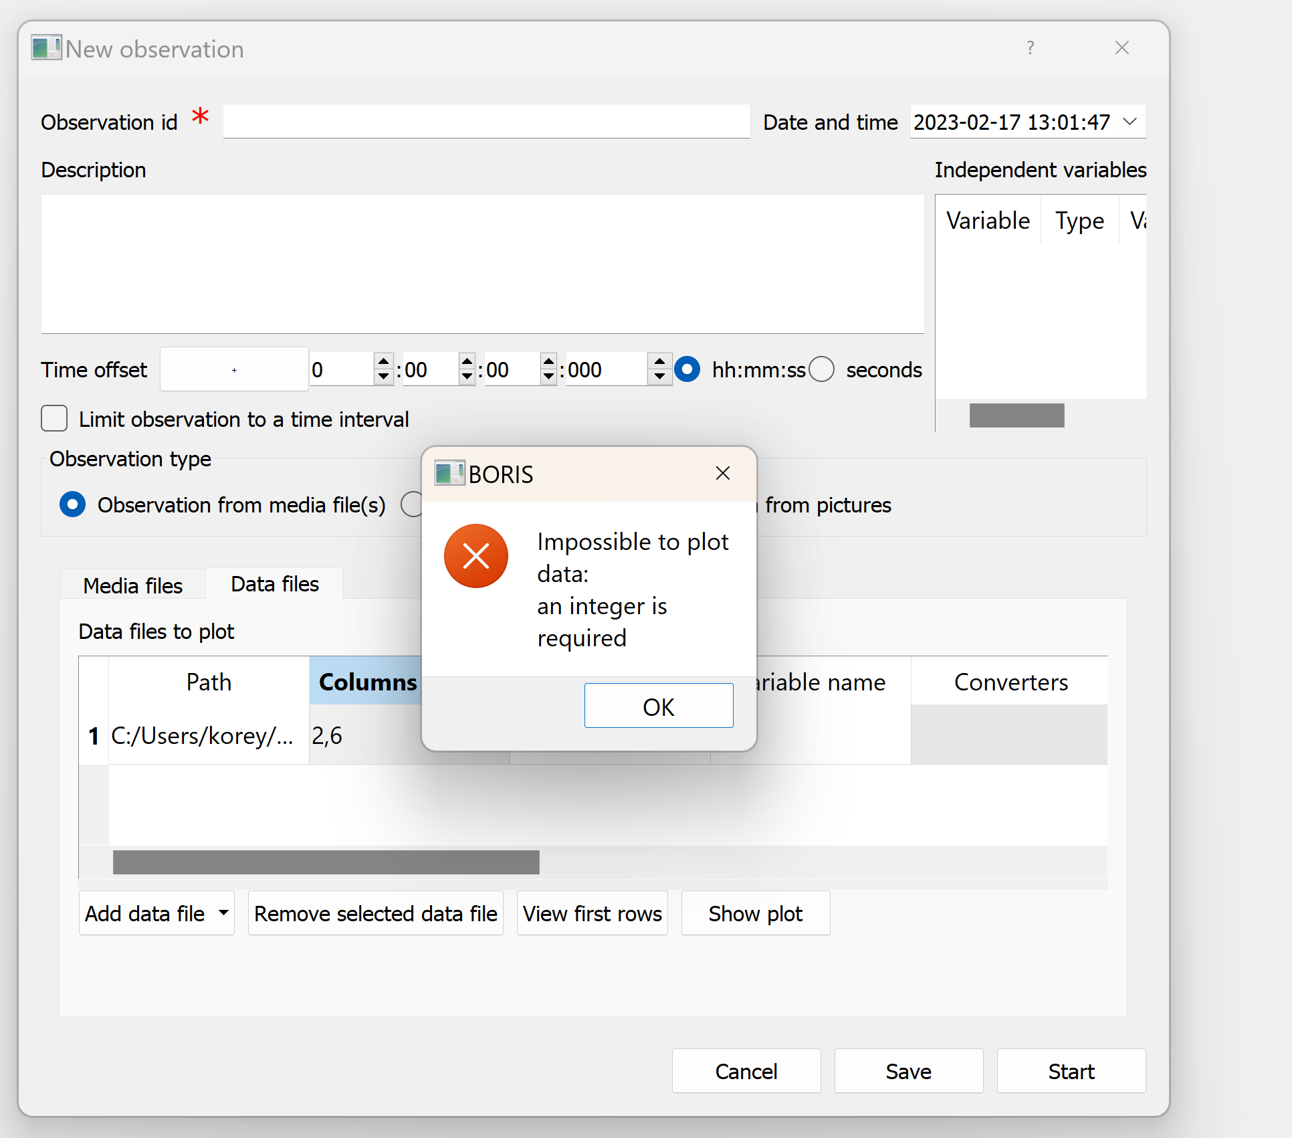Enable Limit observation to a time interval
The image size is (1292, 1138).
tap(54, 419)
